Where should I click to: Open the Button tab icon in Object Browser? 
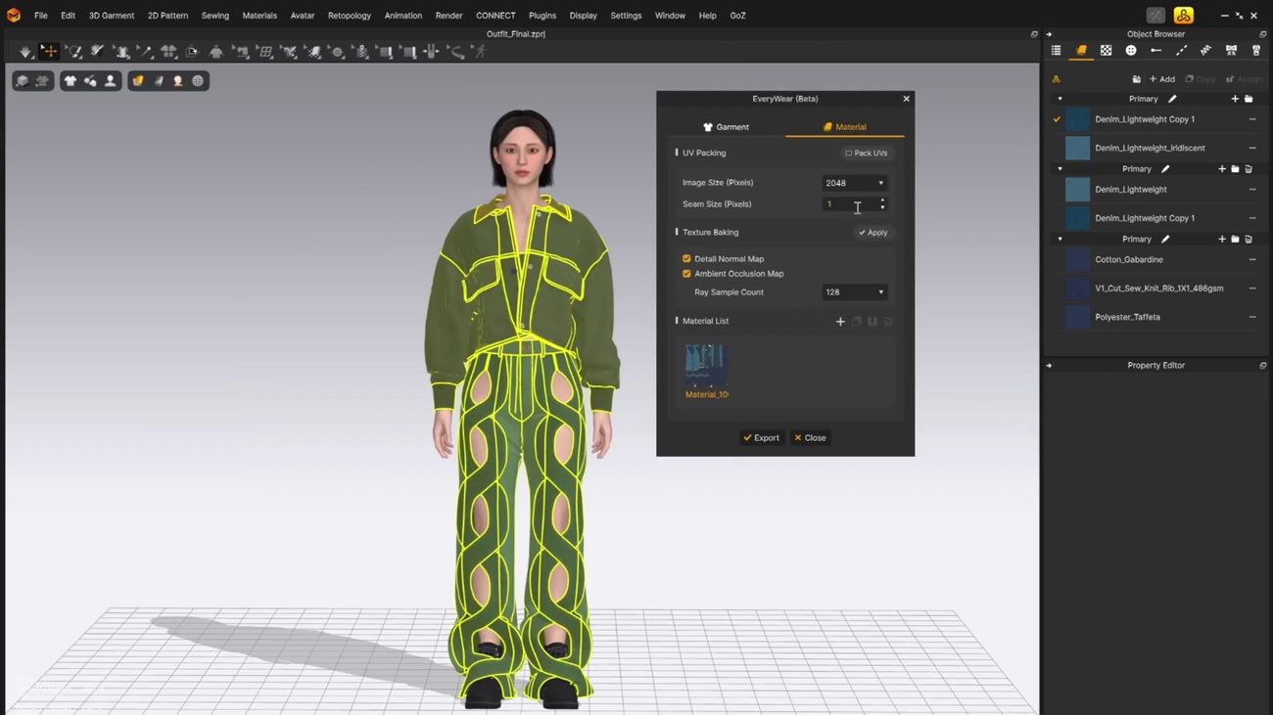(1131, 51)
